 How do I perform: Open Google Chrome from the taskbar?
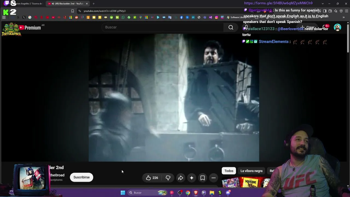click(188, 193)
